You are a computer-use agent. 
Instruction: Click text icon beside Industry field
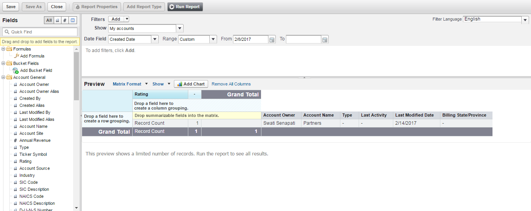[15, 175]
